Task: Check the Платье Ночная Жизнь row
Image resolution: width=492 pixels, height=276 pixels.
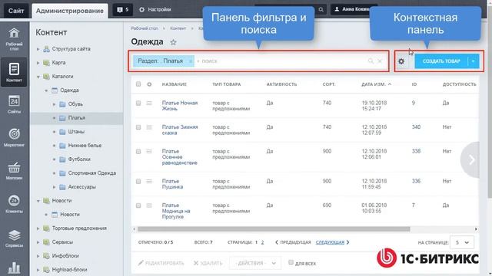Action: click(x=138, y=103)
